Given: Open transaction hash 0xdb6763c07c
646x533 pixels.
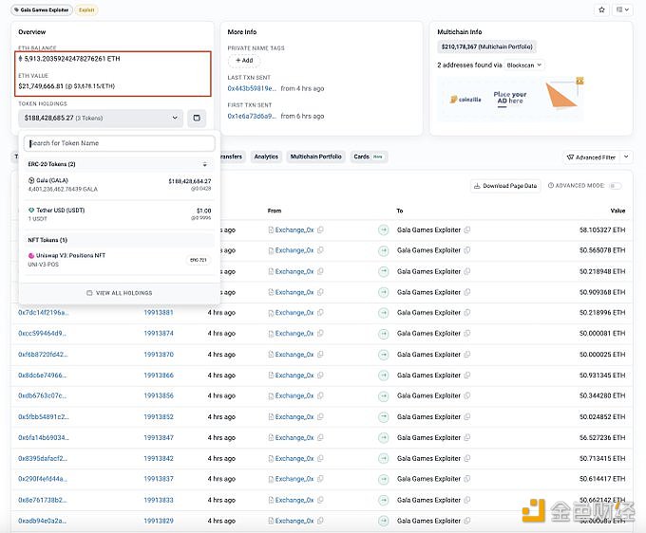Looking at the screenshot, I should tap(42, 395).
